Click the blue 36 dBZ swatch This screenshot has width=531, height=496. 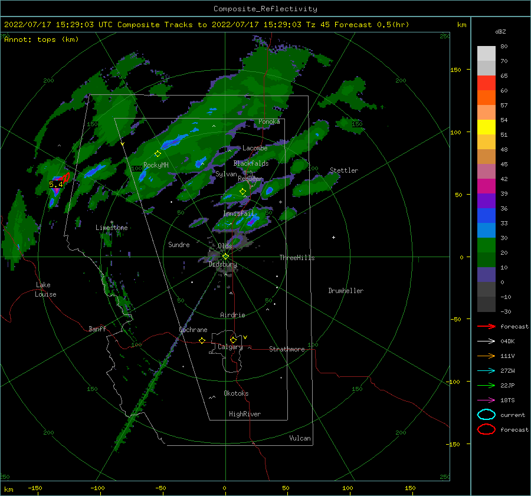[x=486, y=216]
